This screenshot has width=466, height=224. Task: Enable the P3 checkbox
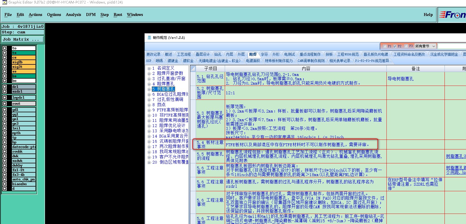point(406,46)
